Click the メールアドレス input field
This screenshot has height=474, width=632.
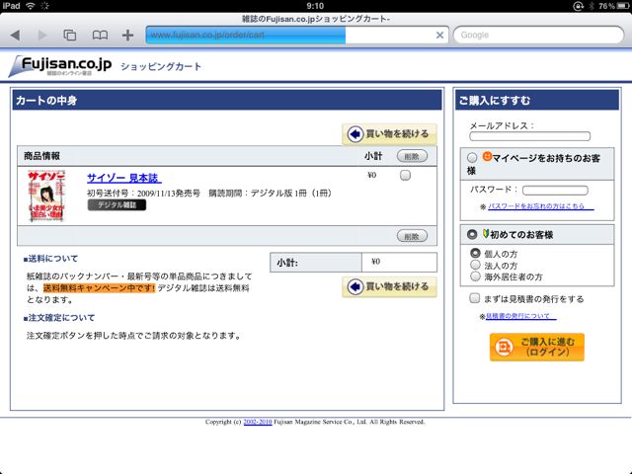tap(529, 136)
